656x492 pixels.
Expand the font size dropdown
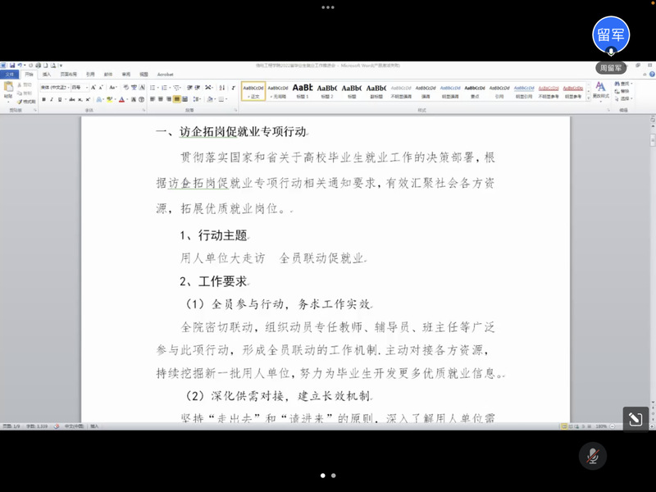pyautogui.click(x=87, y=87)
